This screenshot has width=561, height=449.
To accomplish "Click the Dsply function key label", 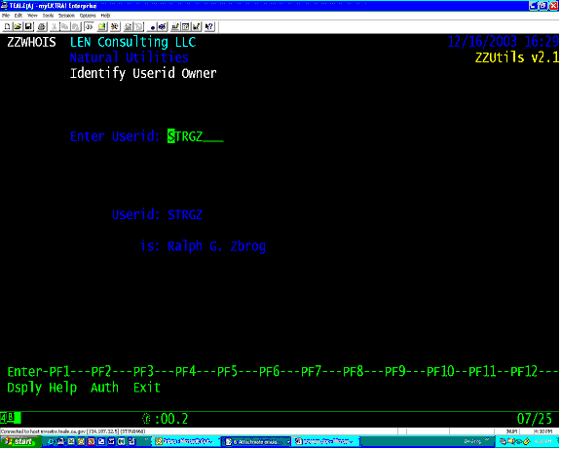I will tap(24, 388).
